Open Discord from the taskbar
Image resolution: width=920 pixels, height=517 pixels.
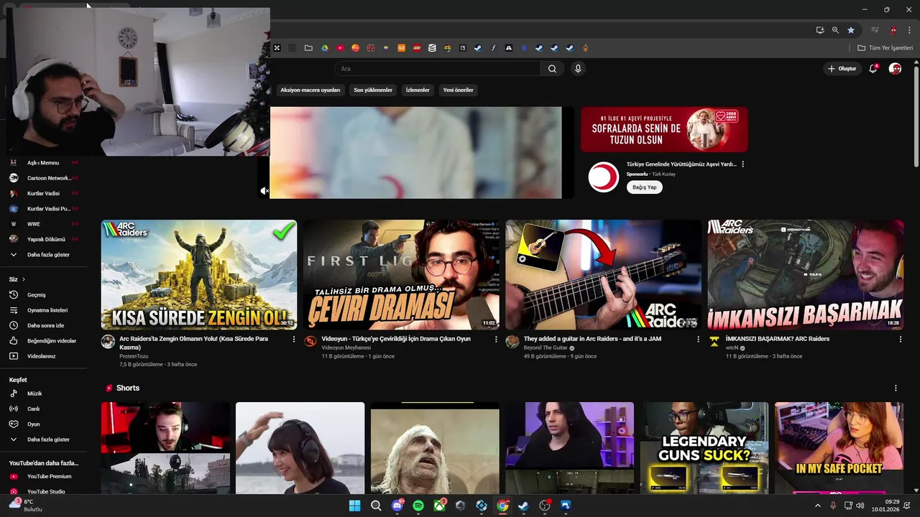click(397, 506)
